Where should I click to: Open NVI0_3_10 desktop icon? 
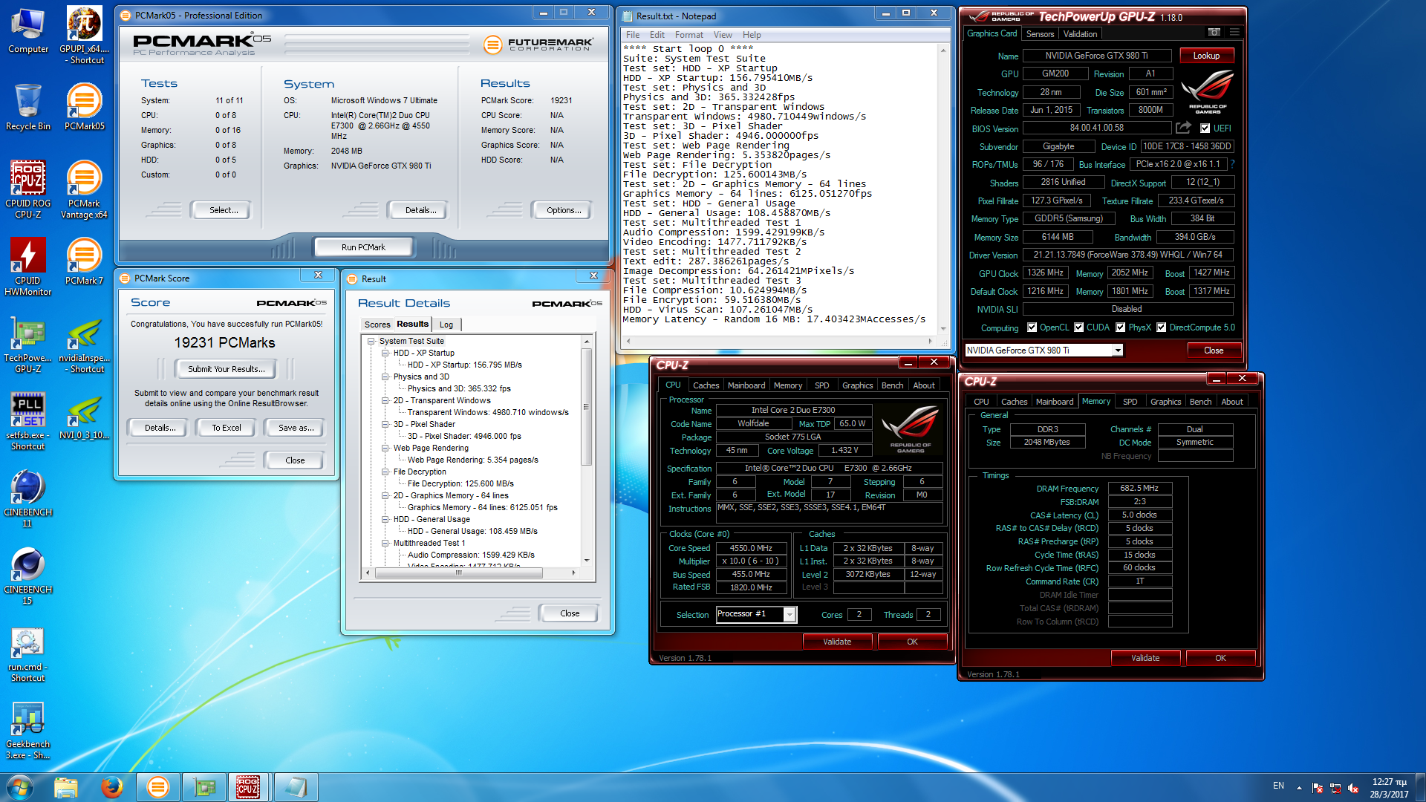click(x=85, y=416)
